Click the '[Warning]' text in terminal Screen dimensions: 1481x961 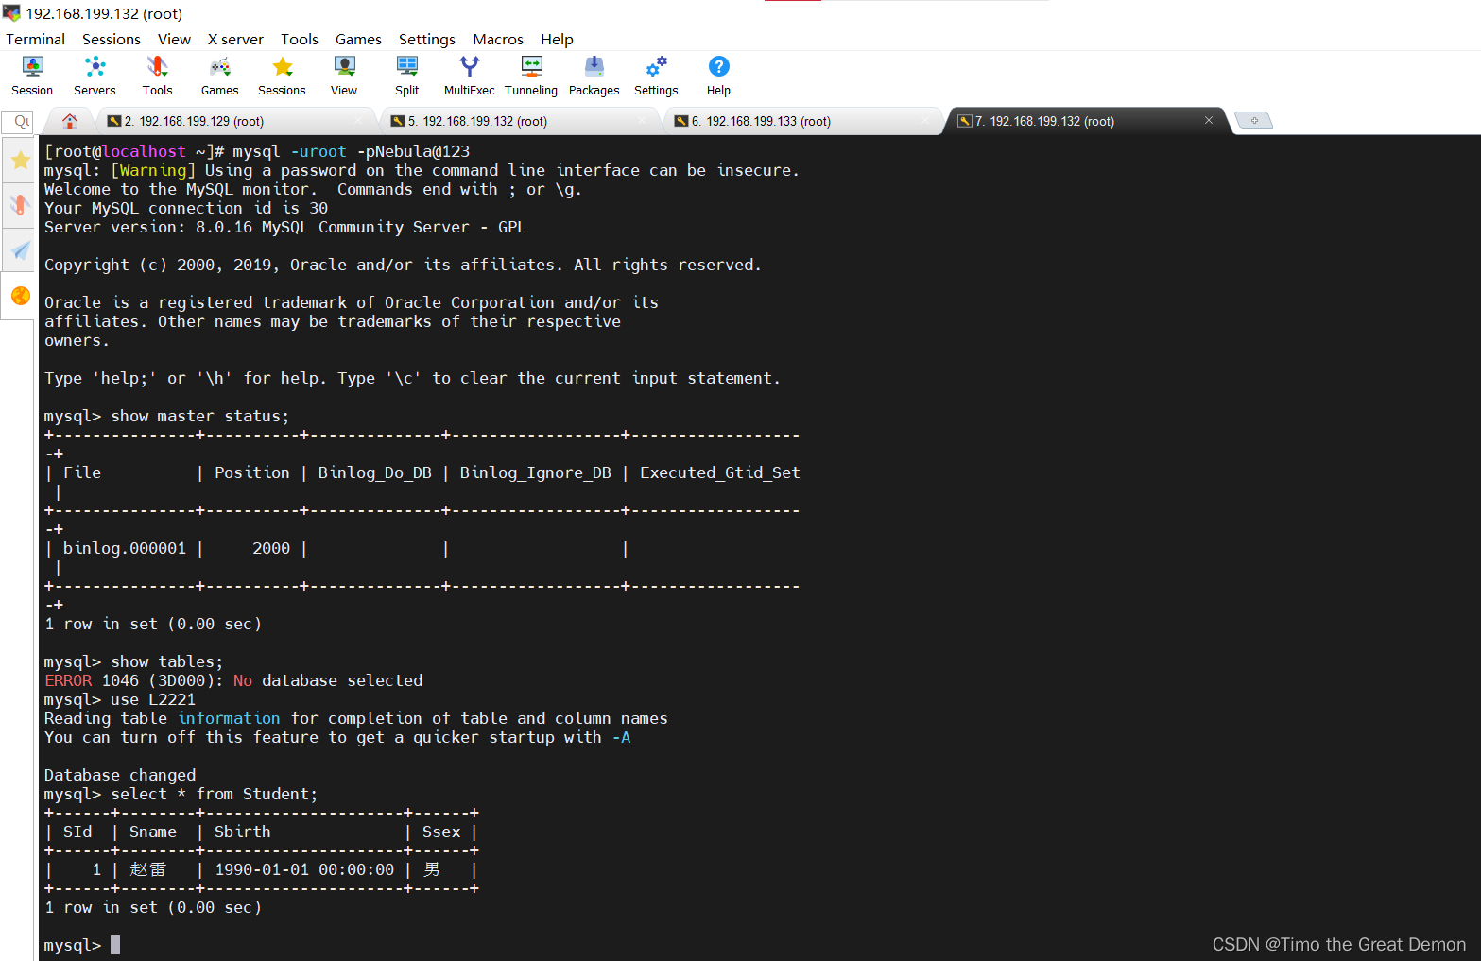pyautogui.click(x=153, y=170)
